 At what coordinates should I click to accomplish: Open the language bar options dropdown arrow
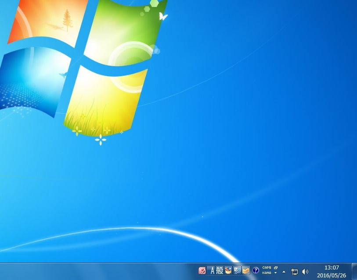click(275, 273)
